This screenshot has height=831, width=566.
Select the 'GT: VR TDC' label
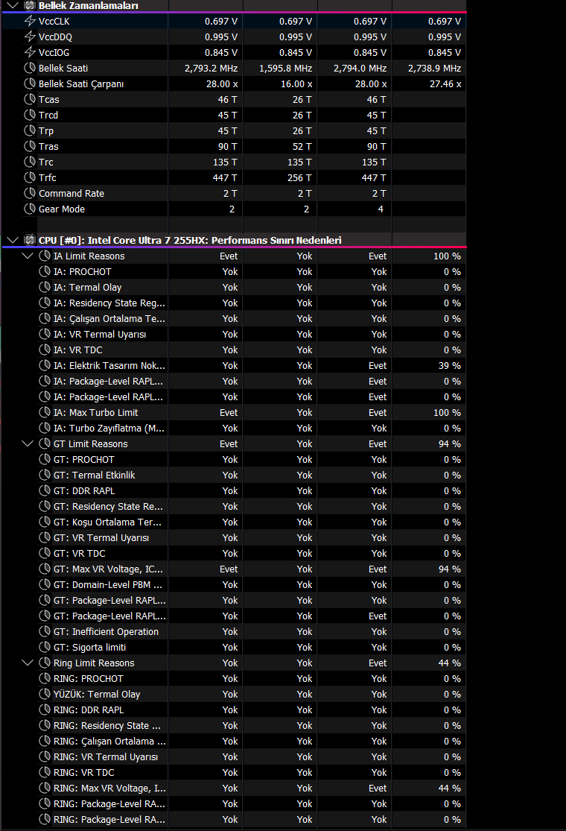[x=80, y=553]
